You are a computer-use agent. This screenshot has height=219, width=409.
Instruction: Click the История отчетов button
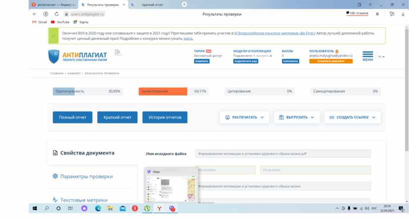[165, 117]
